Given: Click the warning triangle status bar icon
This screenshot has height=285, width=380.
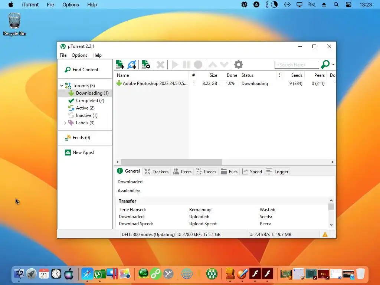Looking at the screenshot, I should tap(325, 235).
